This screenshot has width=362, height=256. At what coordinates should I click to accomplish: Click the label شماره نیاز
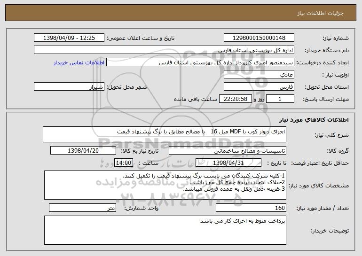[x=336, y=38]
